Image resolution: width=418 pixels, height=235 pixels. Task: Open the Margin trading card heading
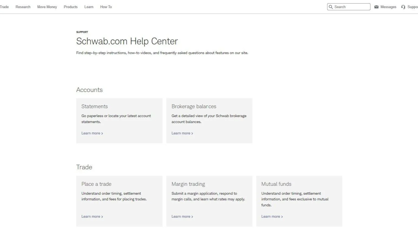[188, 184]
